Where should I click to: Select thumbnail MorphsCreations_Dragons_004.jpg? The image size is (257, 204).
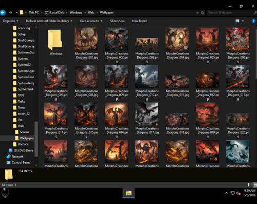point(177,39)
